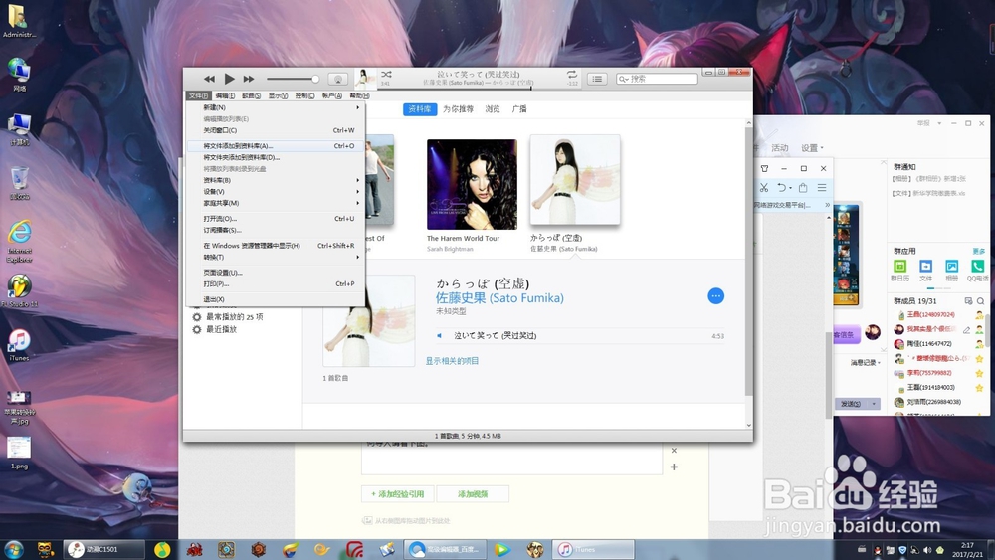Click the 添加经验引用 button

pos(399,494)
